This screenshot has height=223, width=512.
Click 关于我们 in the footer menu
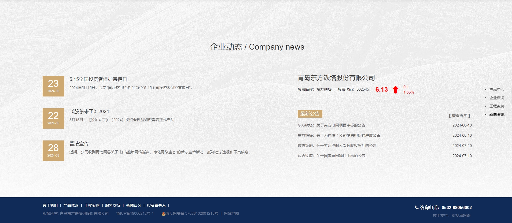(50, 205)
